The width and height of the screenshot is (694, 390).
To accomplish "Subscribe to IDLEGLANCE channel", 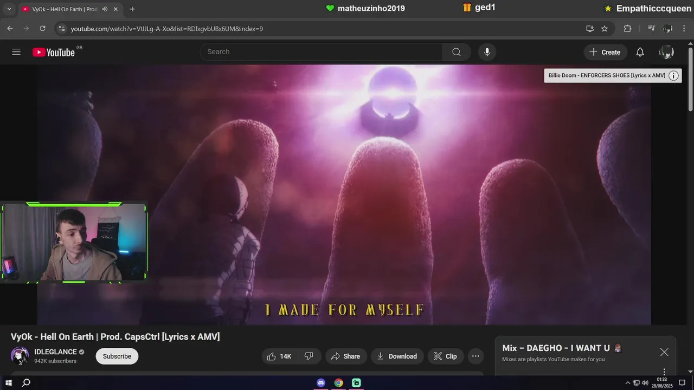I will 117,356.
